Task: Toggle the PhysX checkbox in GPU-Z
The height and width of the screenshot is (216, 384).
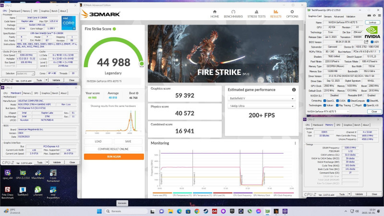Action: pyautogui.click(x=354, y=105)
